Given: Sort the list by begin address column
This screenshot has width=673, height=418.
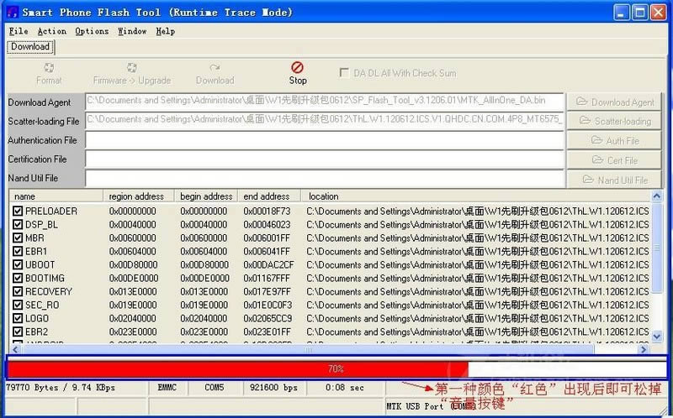Looking at the screenshot, I should [x=206, y=196].
